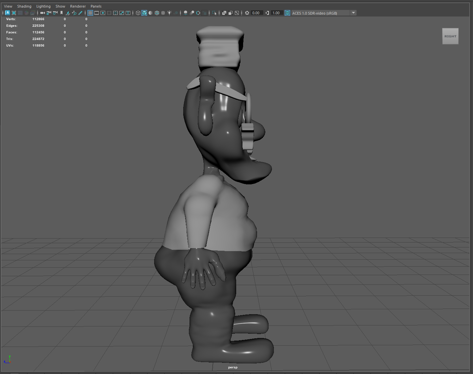Click the X-Ray Active Components icon

pos(231,13)
